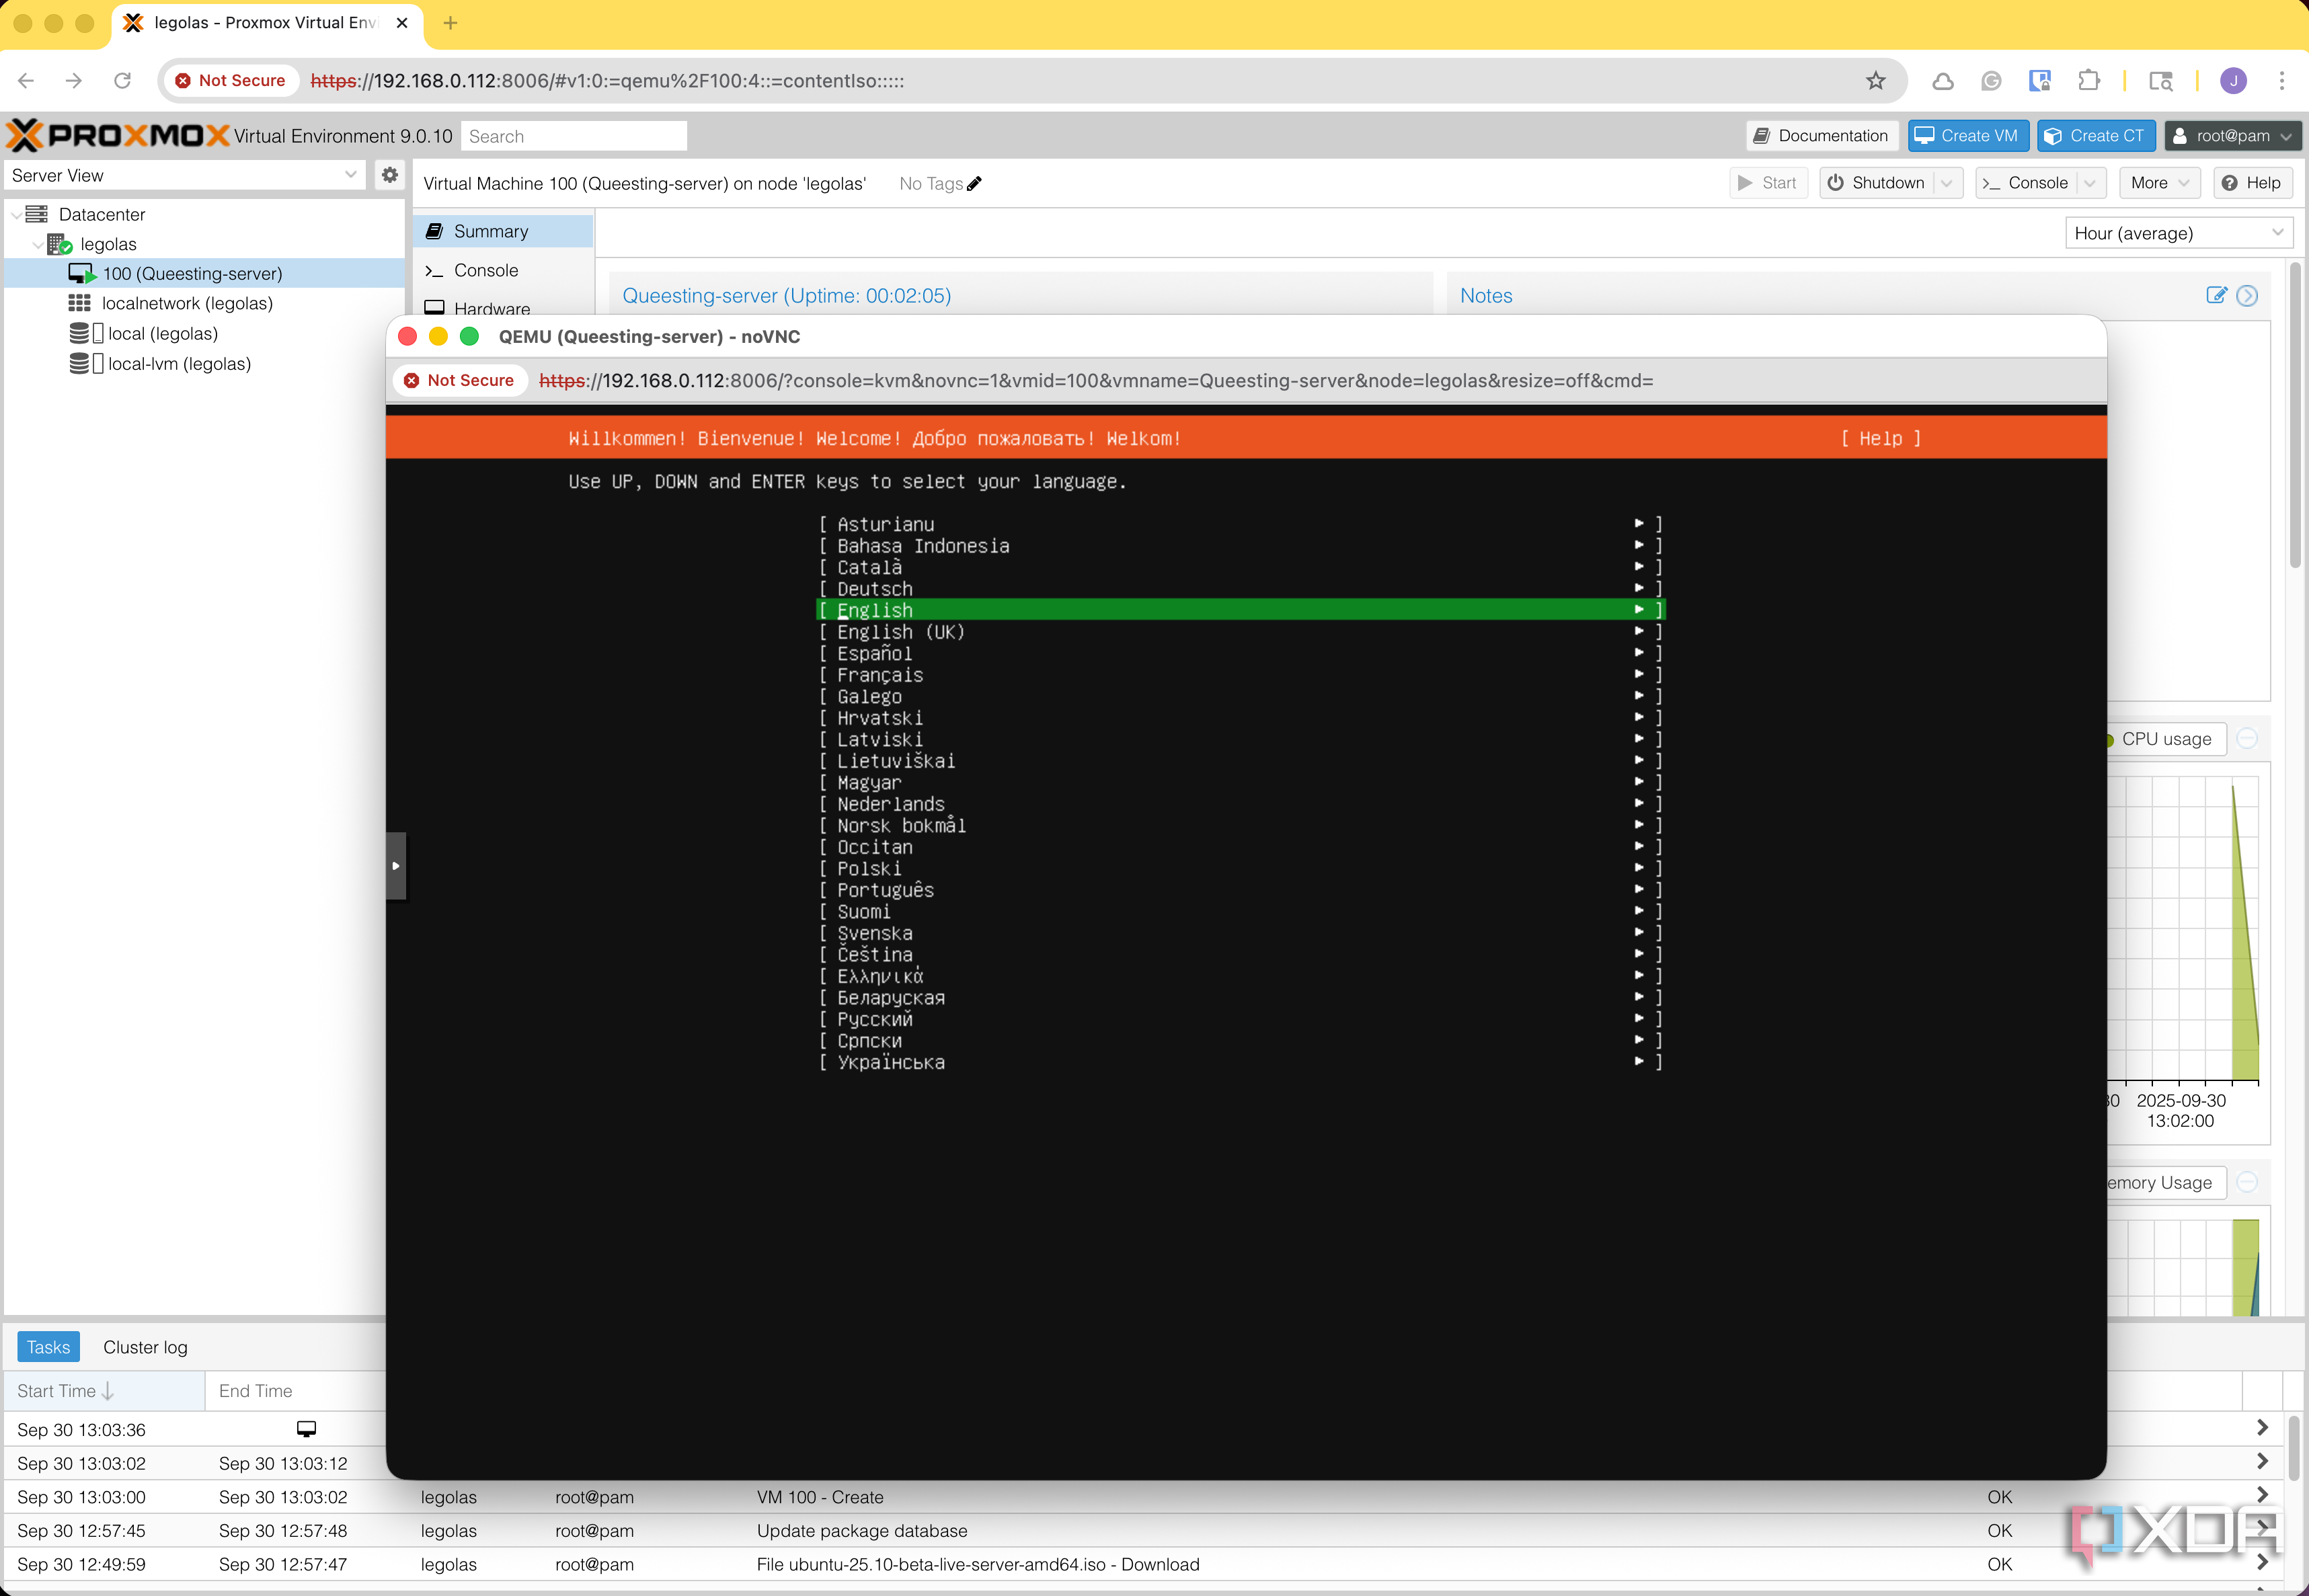
Task: Click the Not Secure badge in the main address bar
Action: pyautogui.click(x=231, y=81)
